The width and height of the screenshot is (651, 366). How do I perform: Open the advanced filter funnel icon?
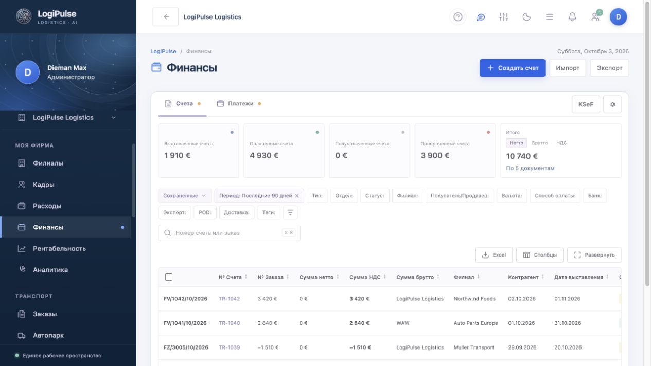(290, 212)
